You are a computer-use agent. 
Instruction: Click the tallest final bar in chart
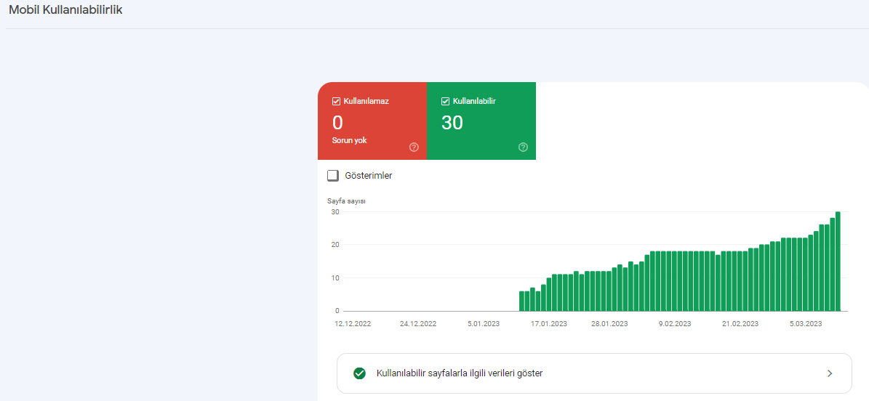coord(838,262)
